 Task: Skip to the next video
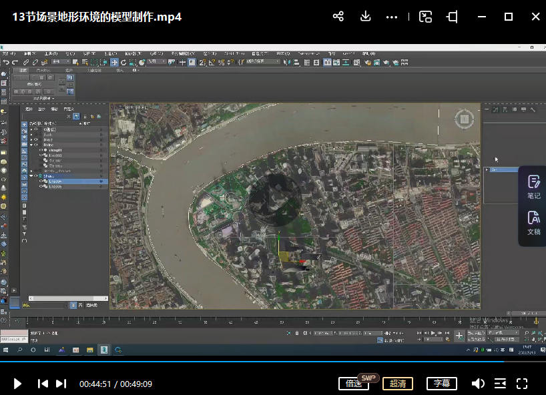coord(61,384)
